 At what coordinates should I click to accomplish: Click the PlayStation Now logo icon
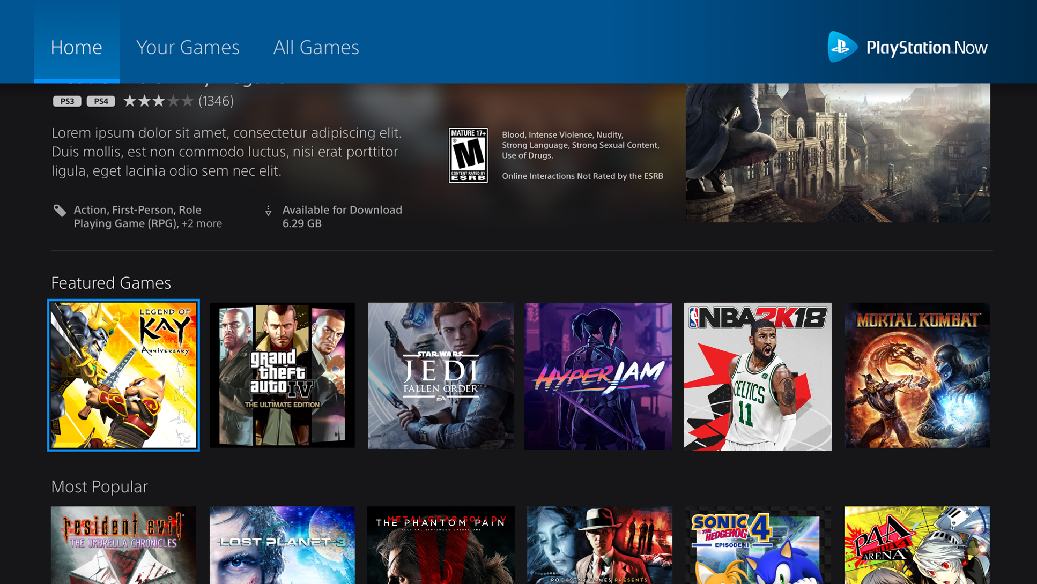pyautogui.click(x=842, y=47)
